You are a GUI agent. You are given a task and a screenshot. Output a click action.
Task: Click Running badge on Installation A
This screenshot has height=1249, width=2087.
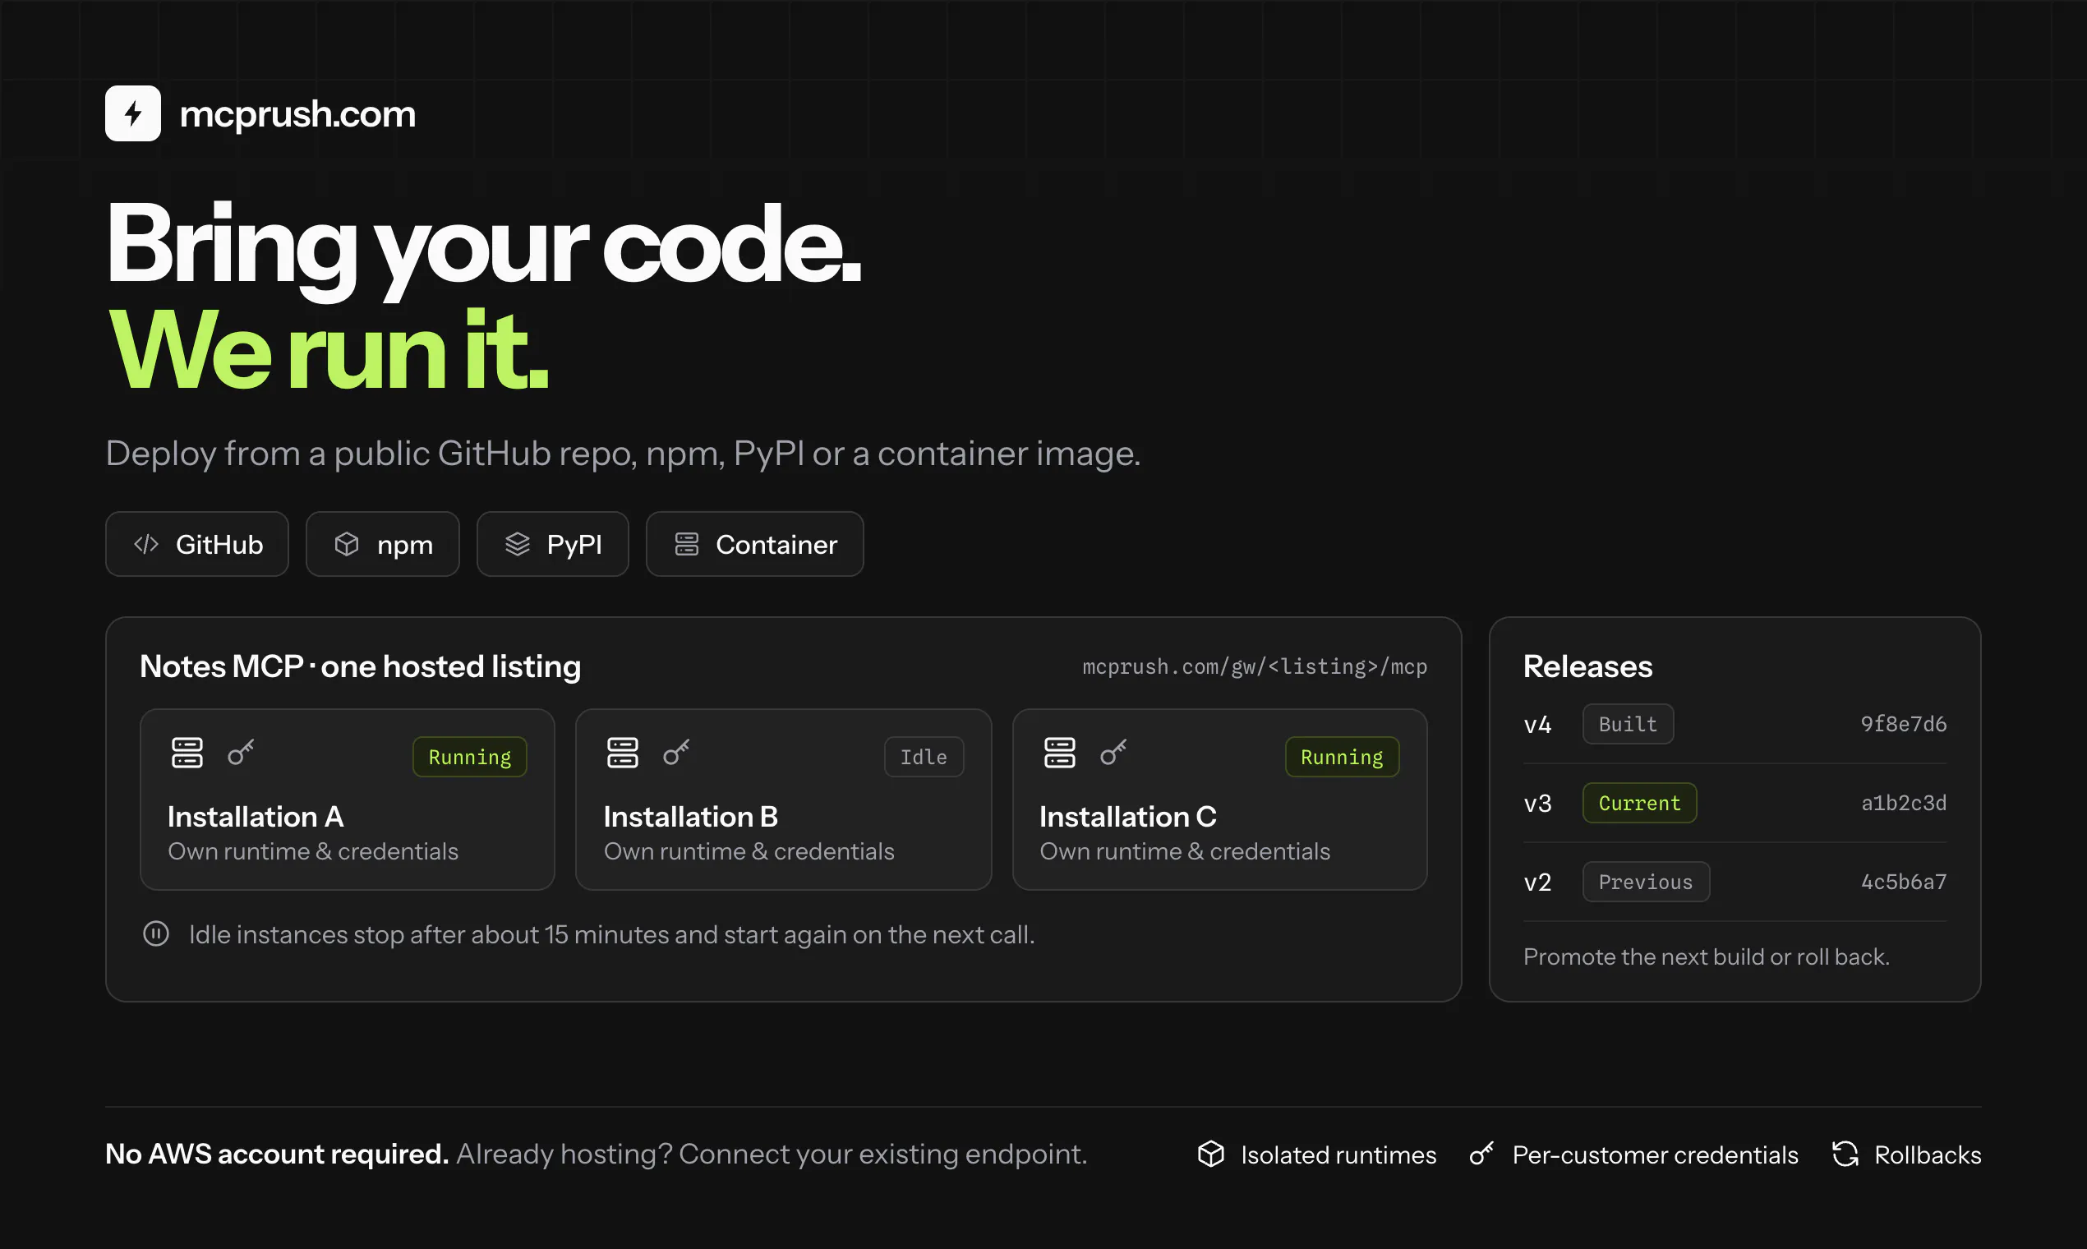[470, 758]
